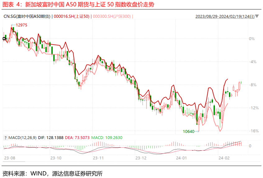
Task: Click the 23-08 time axis label
Action: pos(10,158)
